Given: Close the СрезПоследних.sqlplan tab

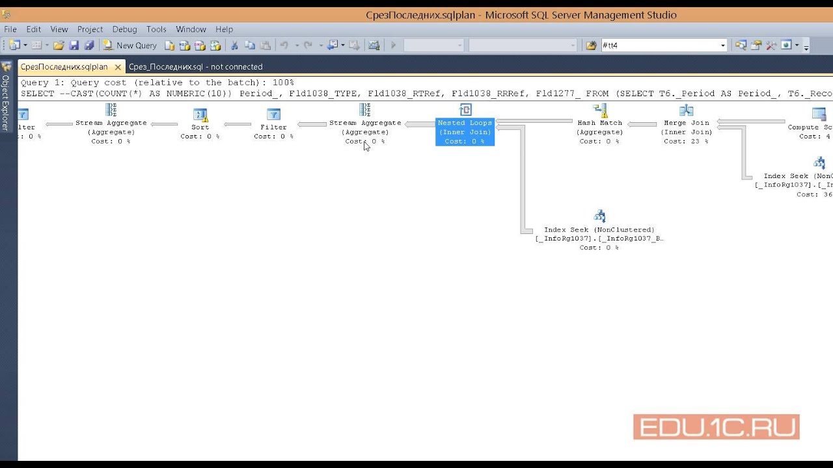Looking at the screenshot, I should (x=118, y=67).
